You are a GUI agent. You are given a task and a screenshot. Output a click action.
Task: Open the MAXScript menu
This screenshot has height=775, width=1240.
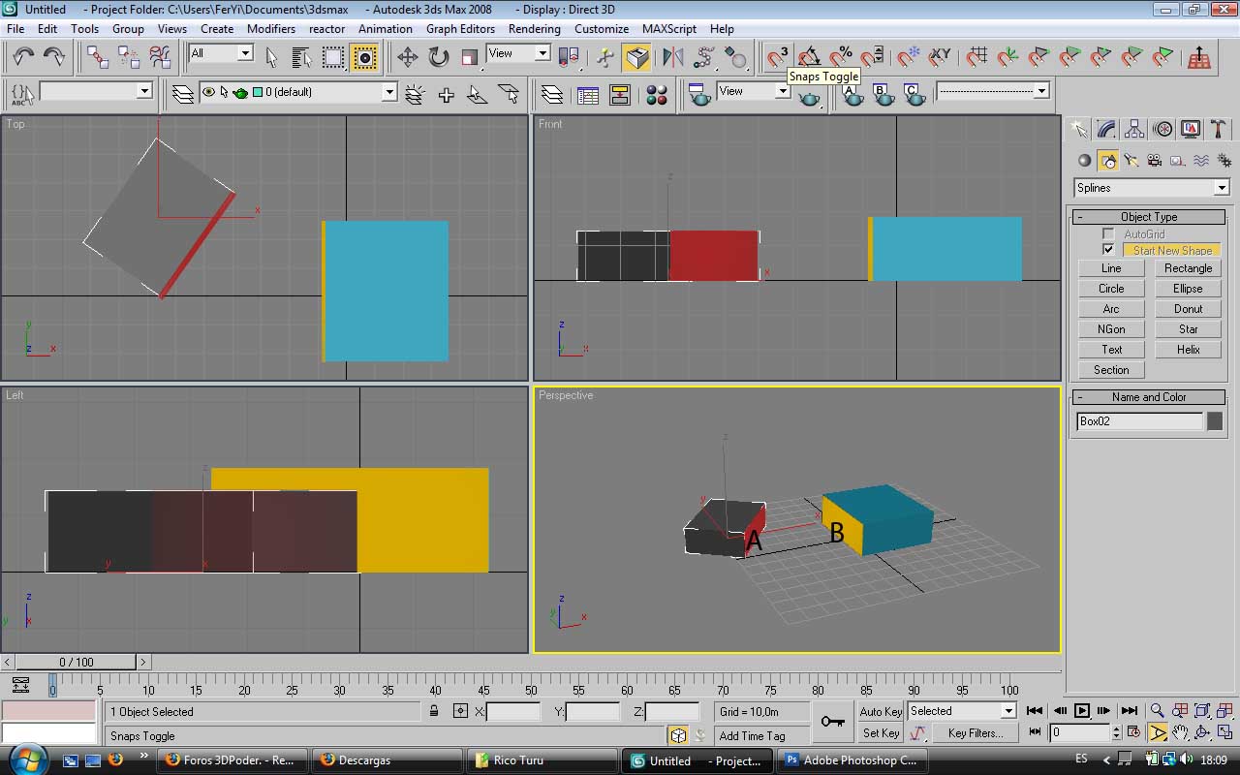point(669,29)
